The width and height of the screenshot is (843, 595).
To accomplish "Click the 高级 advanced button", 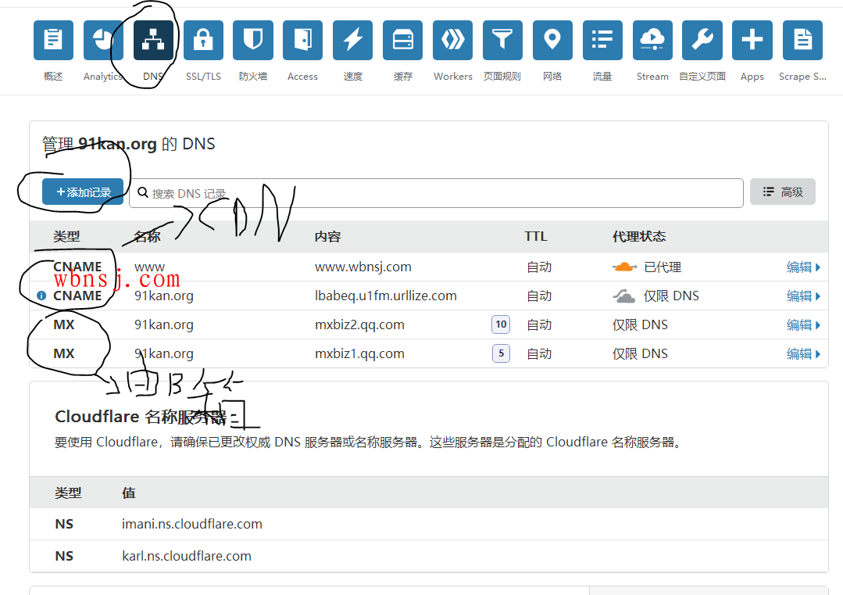I will pyautogui.click(x=783, y=192).
